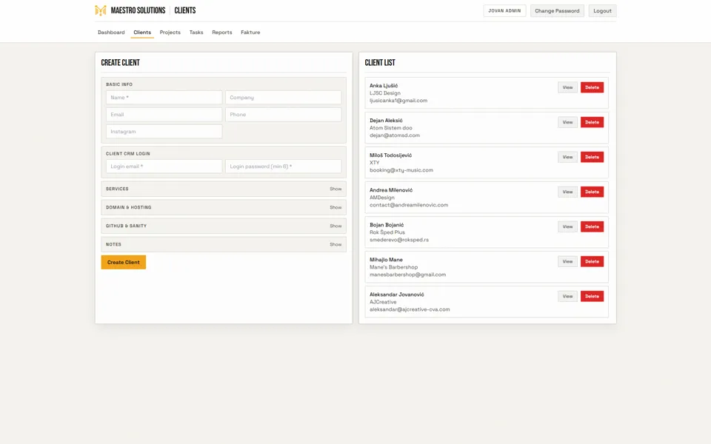Click the email aleksandar@ajcreative-cva.com
The width and height of the screenshot is (711, 444).
tap(410, 309)
